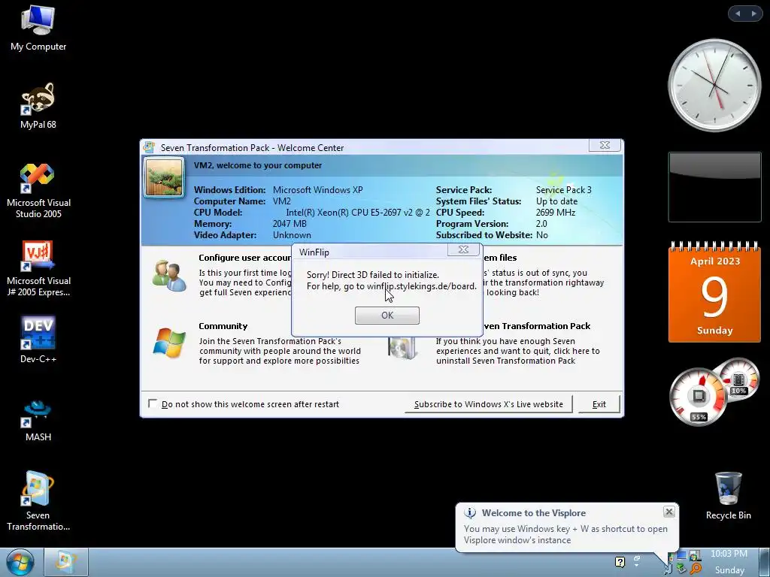Image resolution: width=770 pixels, height=577 pixels.
Task: Click the blue monitor tray icon
Action: 681,555
